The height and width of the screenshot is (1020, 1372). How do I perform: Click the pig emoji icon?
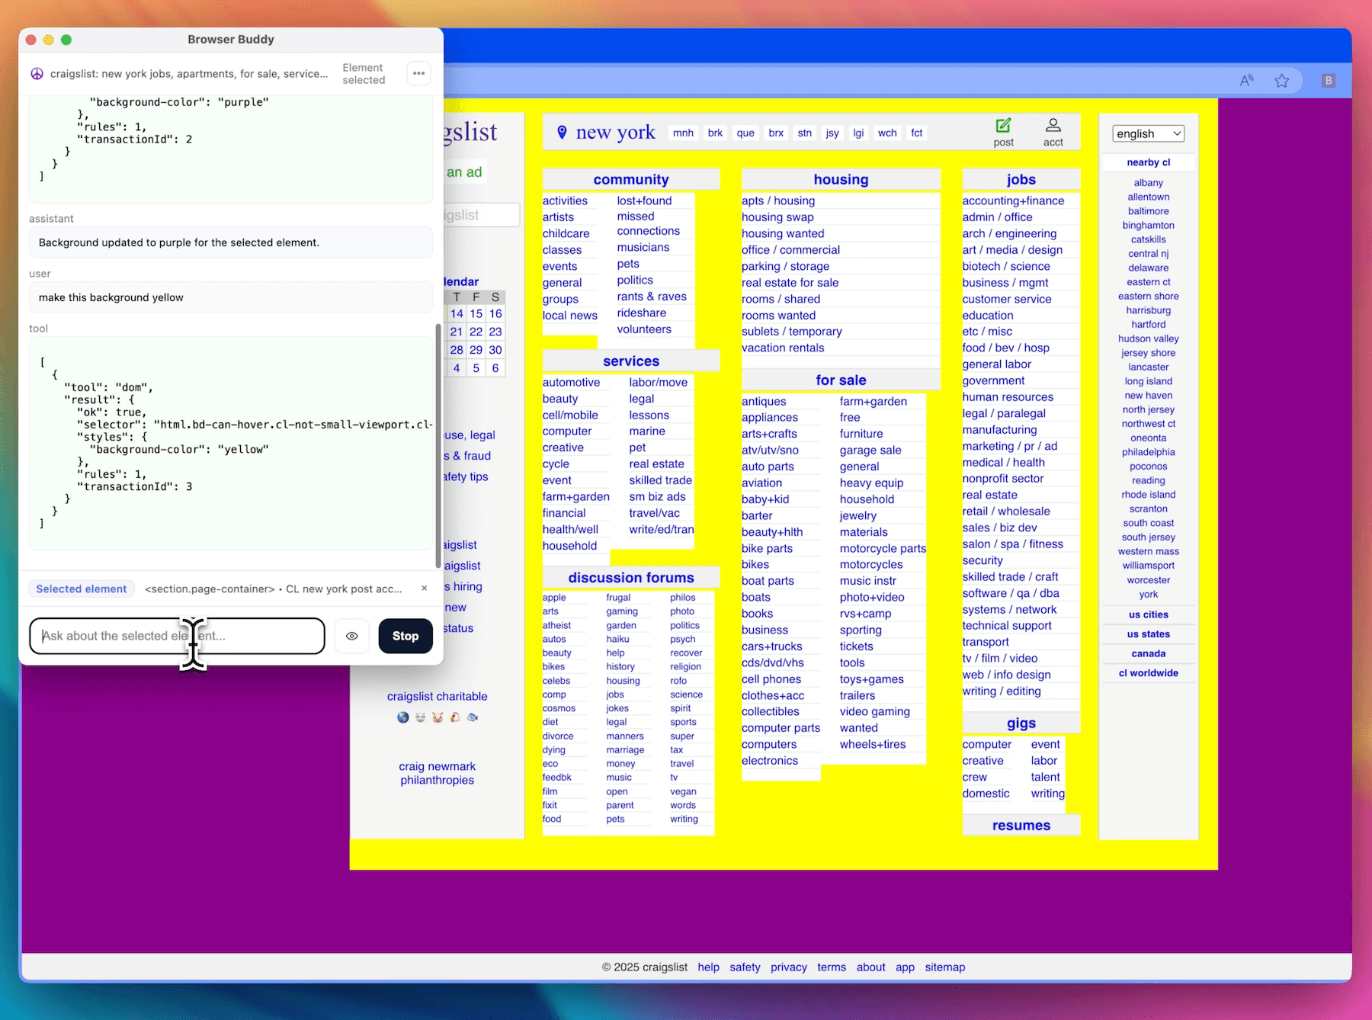437,717
